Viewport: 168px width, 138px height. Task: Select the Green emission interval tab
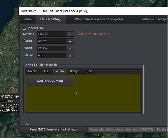(x=32, y=71)
